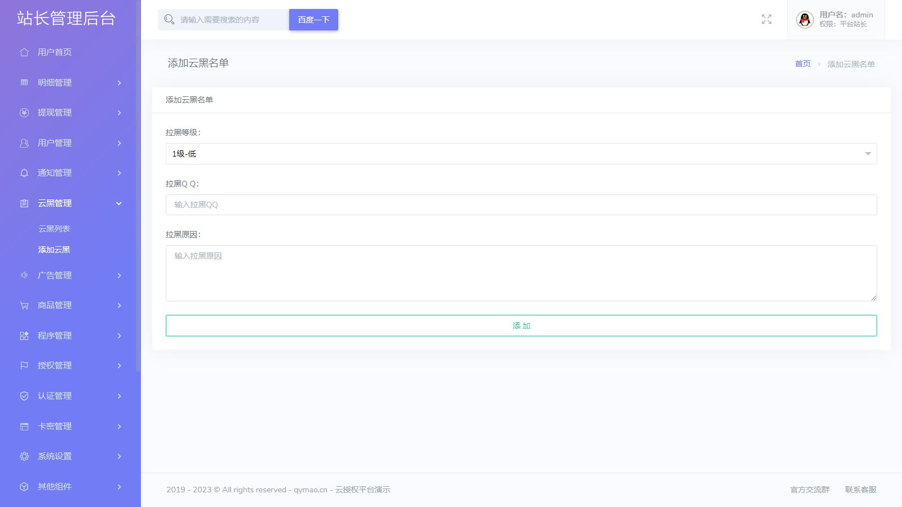Click the bell icon for 通知管理
902x507 pixels.
[x=24, y=173]
